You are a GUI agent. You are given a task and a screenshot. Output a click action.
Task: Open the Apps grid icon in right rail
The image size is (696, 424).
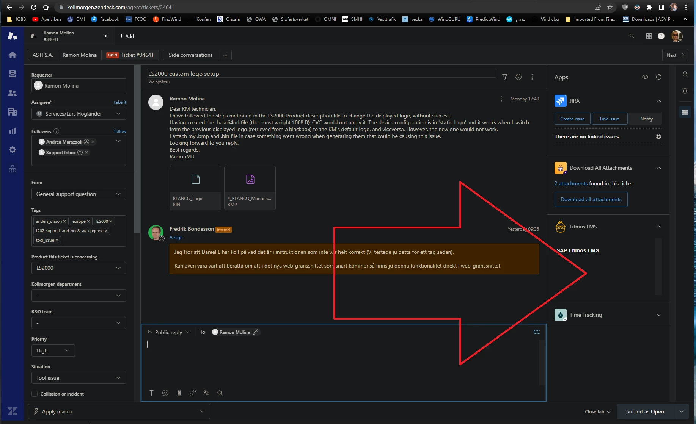pyautogui.click(x=685, y=112)
